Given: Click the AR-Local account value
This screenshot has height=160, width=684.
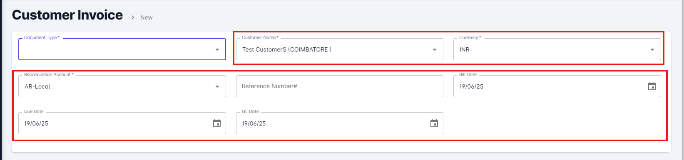Looking at the screenshot, I should pyautogui.click(x=37, y=86).
